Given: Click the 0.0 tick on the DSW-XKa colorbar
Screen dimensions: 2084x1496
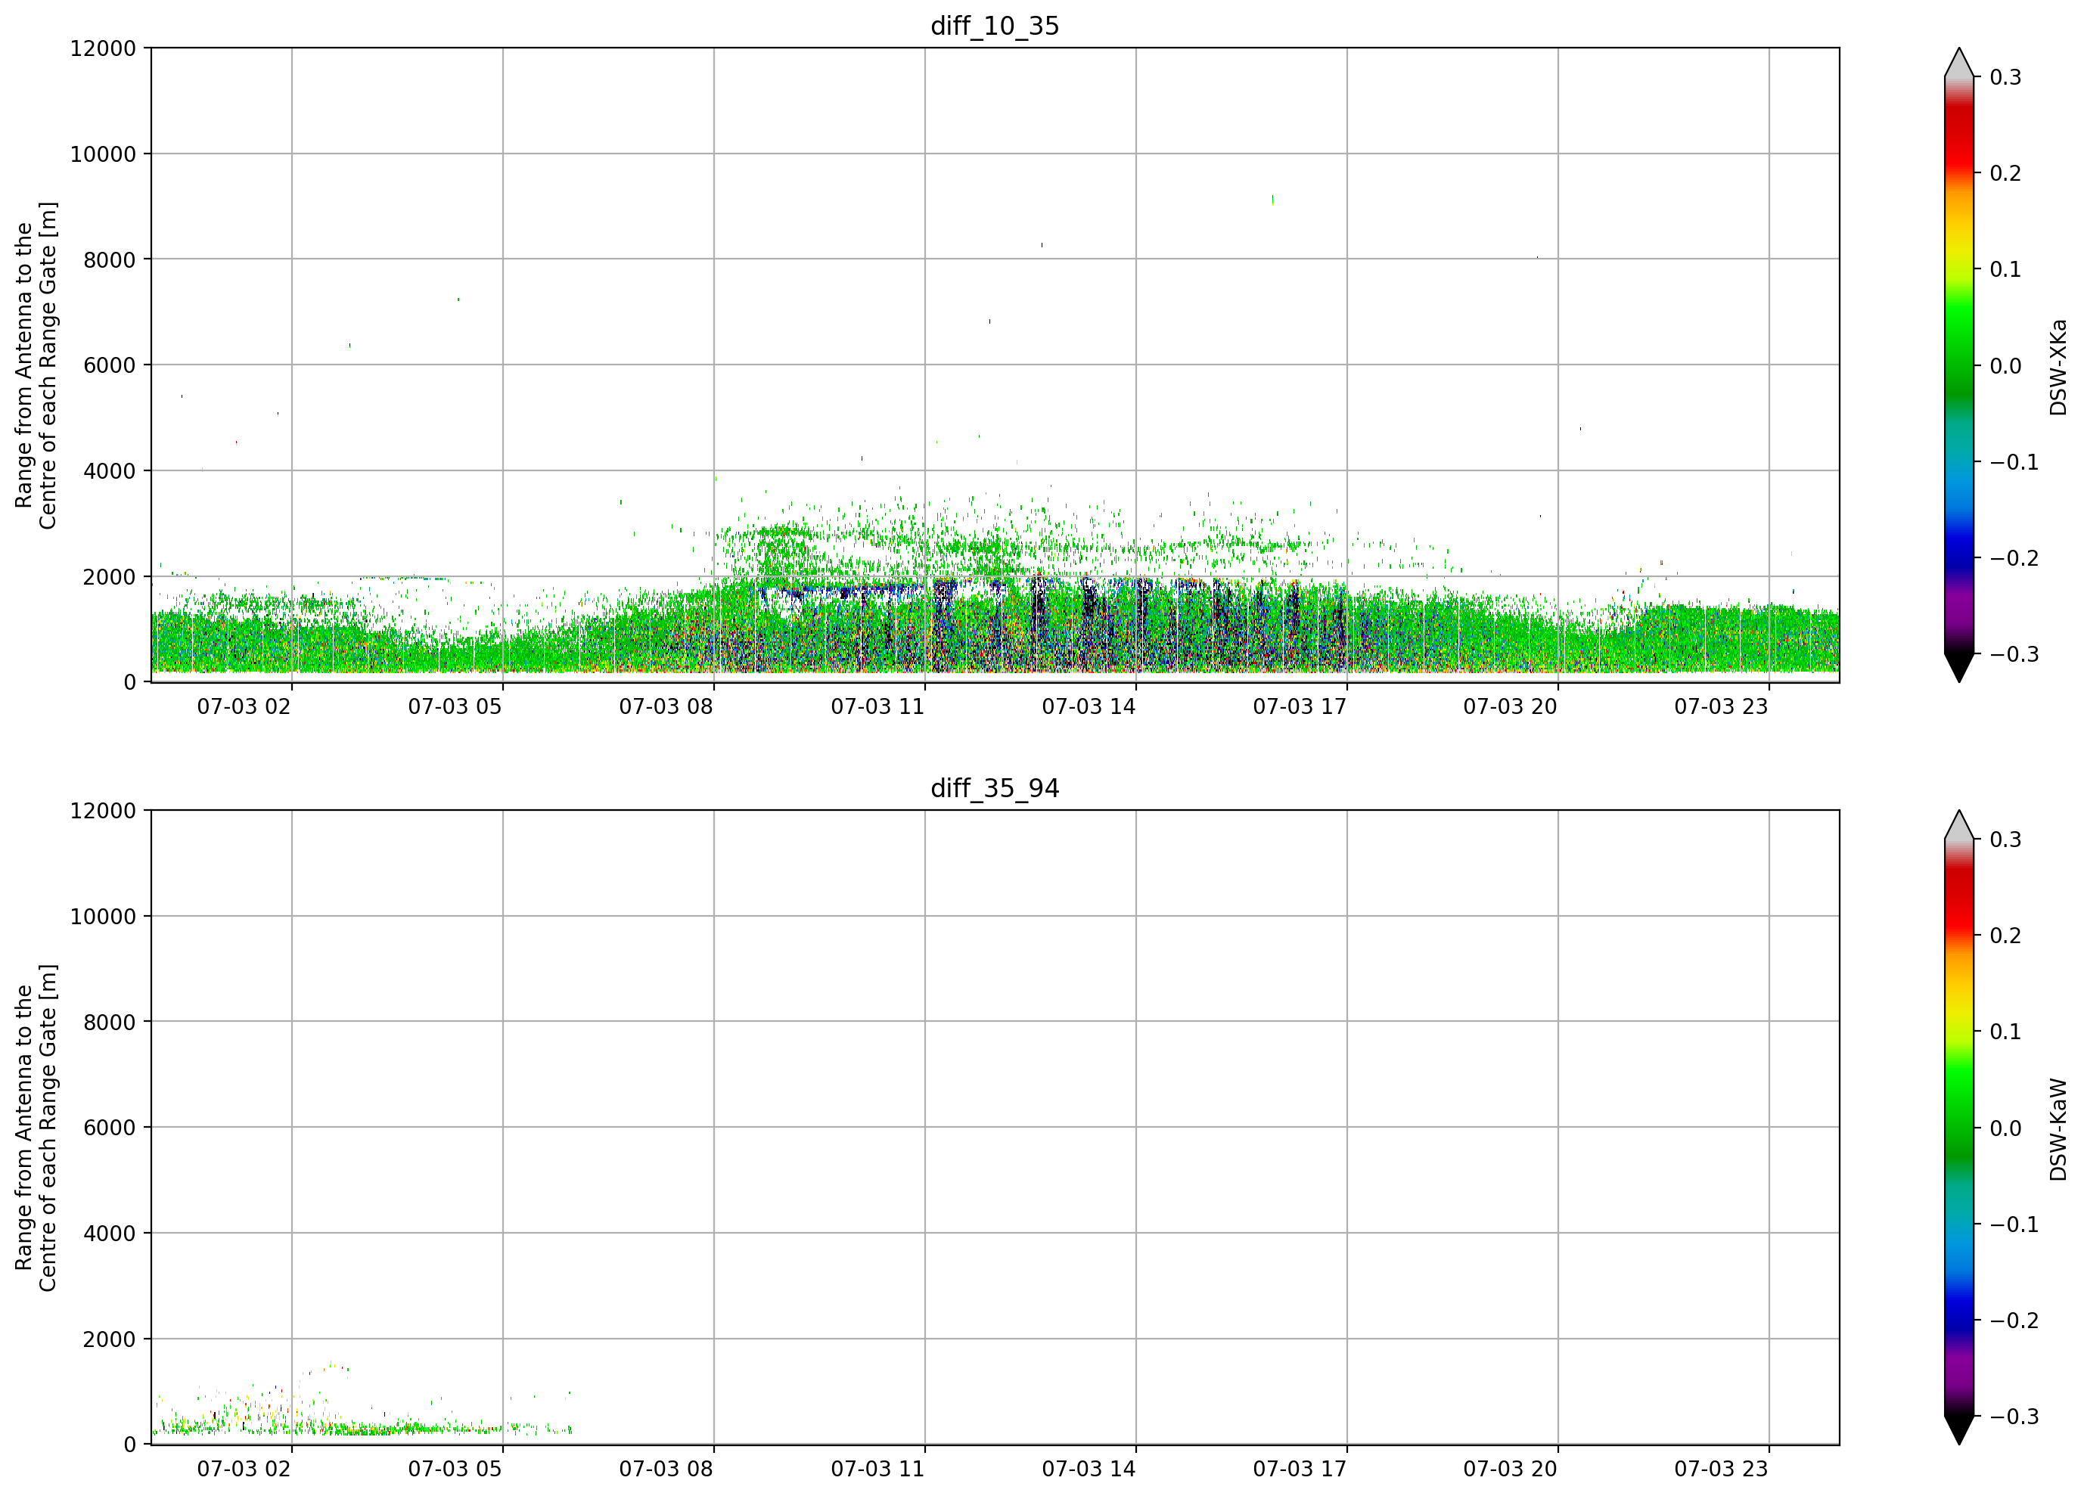Looking at the screenshot, I should pyautogui.click(x=2006, y=366).
